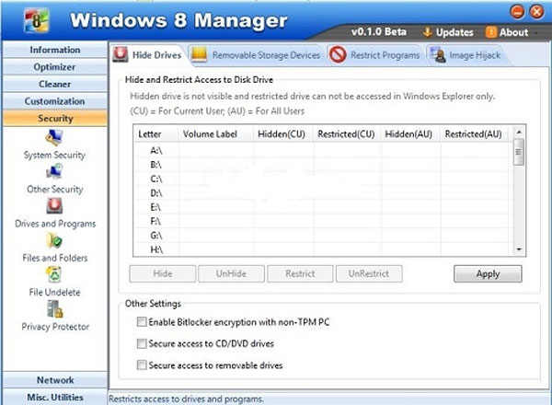Click the Hidden(AU) column header

(410, 134)
